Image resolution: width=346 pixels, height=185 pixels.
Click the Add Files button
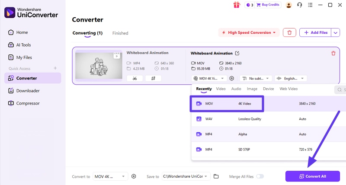point(315,32)
